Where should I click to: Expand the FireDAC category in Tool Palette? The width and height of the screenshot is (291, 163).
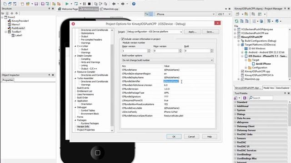coord(236,143)
